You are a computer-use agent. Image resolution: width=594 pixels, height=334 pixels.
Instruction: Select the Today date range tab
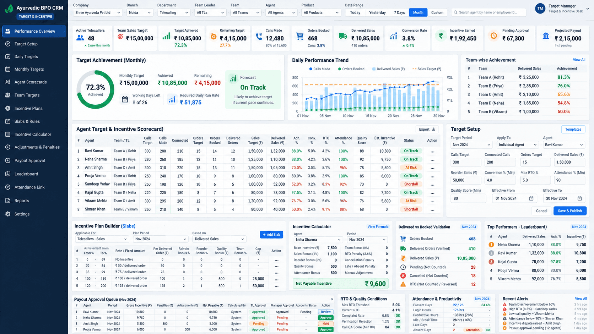click(355, 12)
